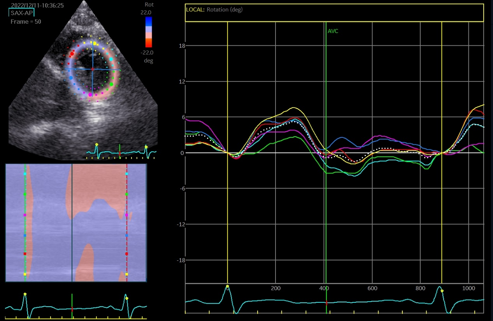Click the SAX-AP view label
The height and width of the screenshot is (321, 493).
point(21,13)
